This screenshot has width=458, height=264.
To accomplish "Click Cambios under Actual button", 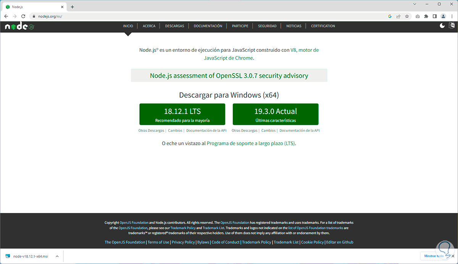I will [268, 130].
